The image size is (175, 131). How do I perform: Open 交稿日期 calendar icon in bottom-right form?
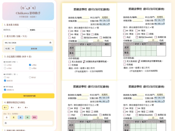point(164,98)
